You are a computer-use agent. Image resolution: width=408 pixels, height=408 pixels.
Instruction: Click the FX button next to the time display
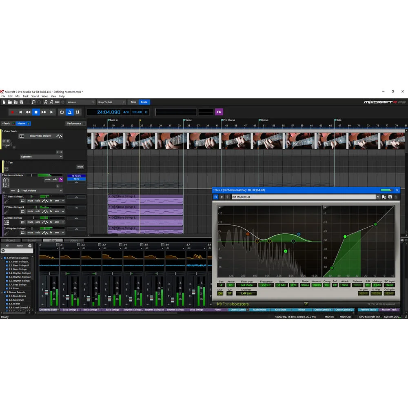(x=220, y=111)
